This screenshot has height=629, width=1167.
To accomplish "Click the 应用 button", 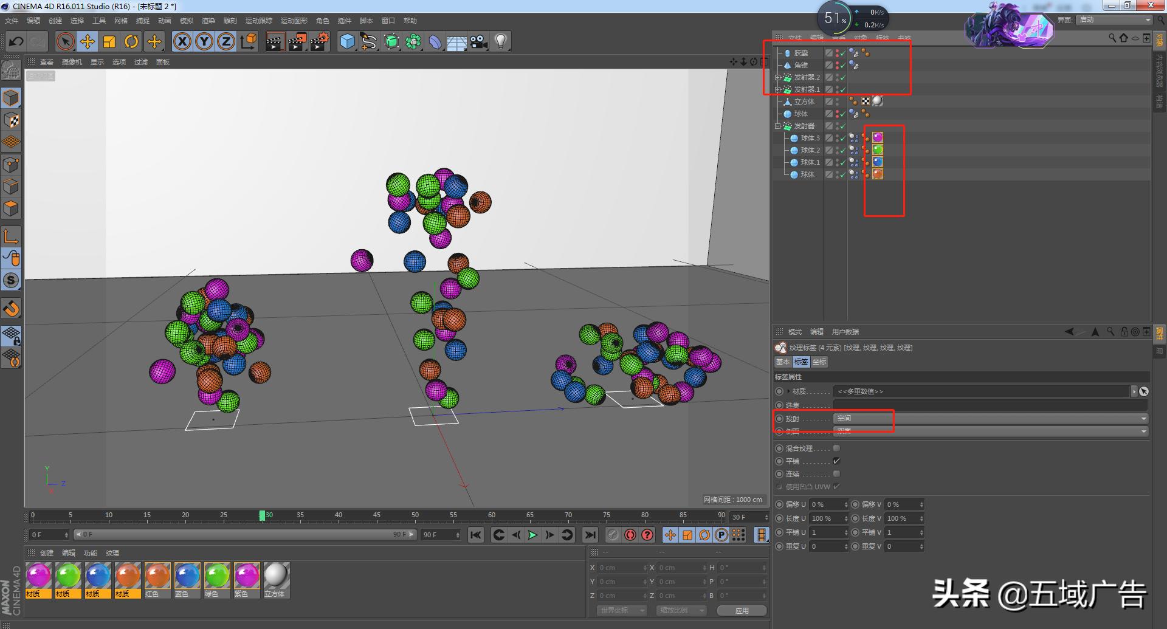I will [x=742, y=611].
